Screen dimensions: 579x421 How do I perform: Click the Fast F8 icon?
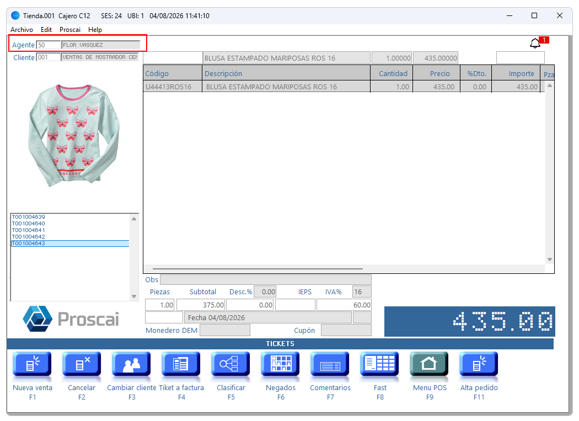[379, 364]
